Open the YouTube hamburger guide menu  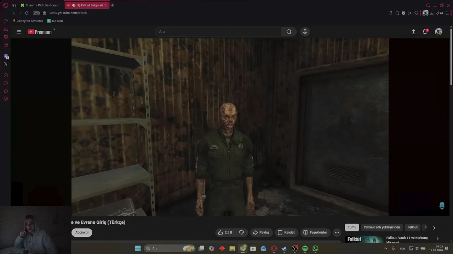[19, 32]
